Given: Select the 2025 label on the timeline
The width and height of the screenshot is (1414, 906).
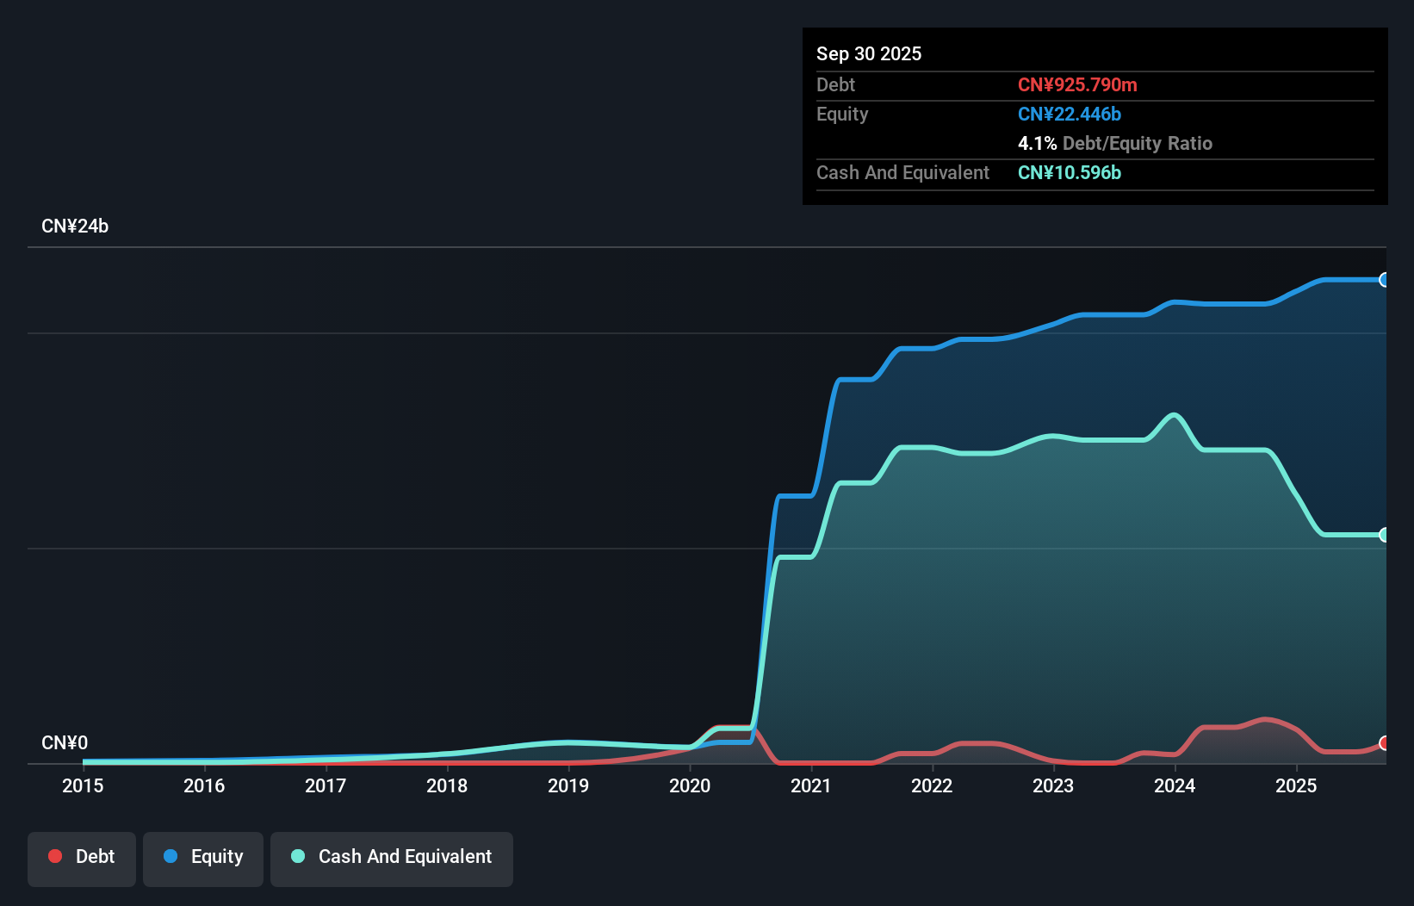Looking at the screenshot, I should click(x=1297, y=786).
